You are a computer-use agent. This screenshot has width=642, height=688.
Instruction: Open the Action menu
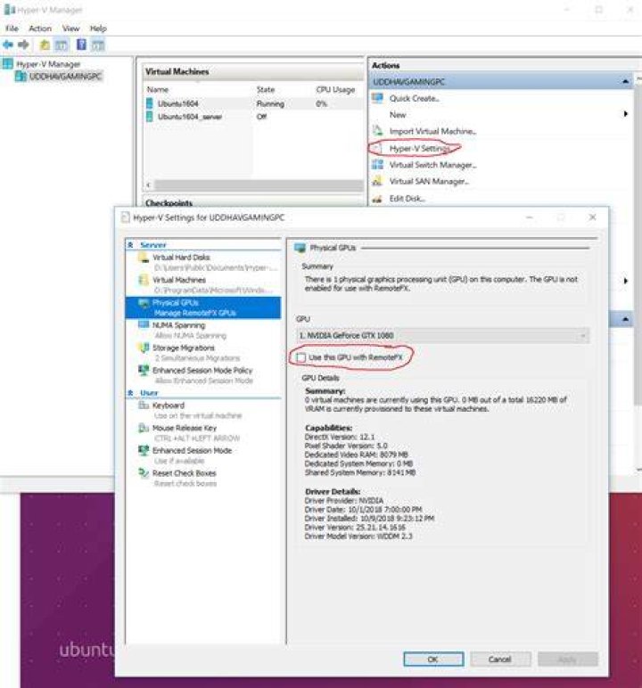click(x=40, y=29)
